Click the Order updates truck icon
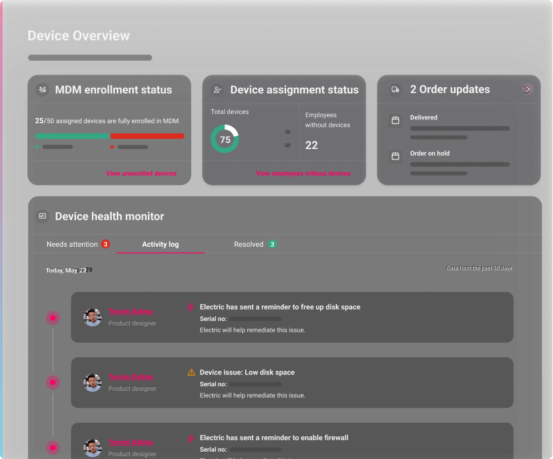Screen dimensions: 553x459 point(395,89)
